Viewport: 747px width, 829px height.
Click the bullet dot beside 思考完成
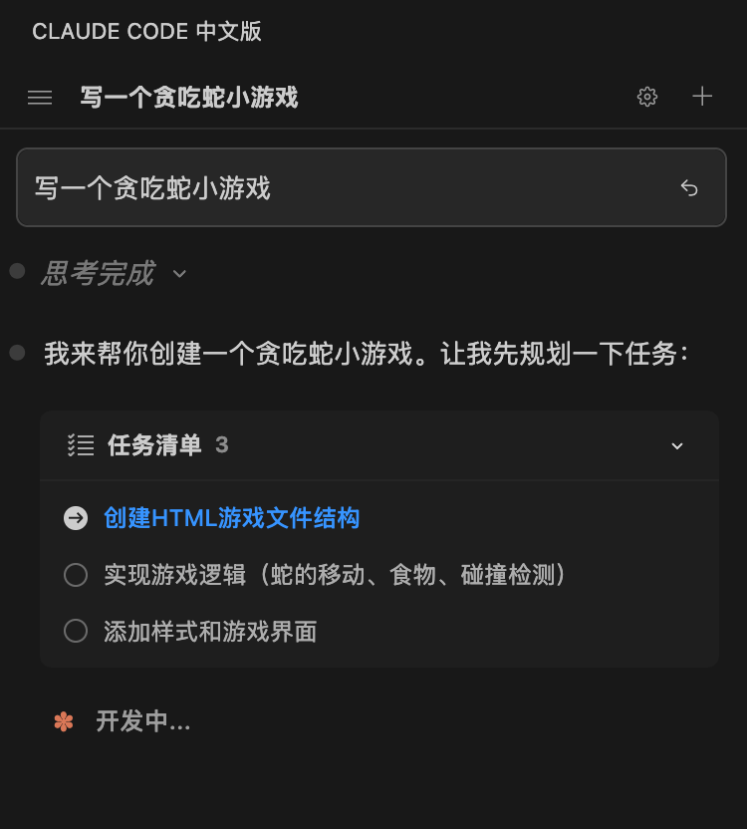(x=17, y=271)
